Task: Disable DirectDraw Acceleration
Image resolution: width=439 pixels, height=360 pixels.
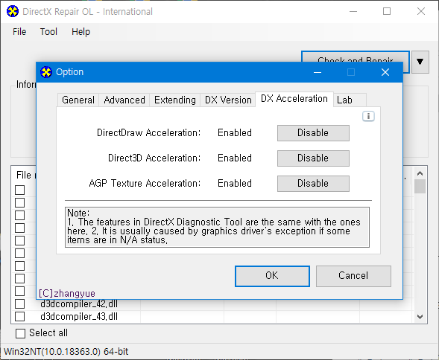Action: point(313,132)
